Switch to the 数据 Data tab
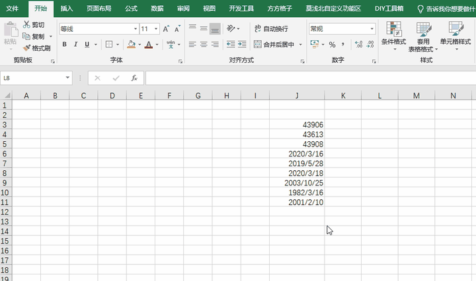476x281 pixels. [x=157, y=9]
